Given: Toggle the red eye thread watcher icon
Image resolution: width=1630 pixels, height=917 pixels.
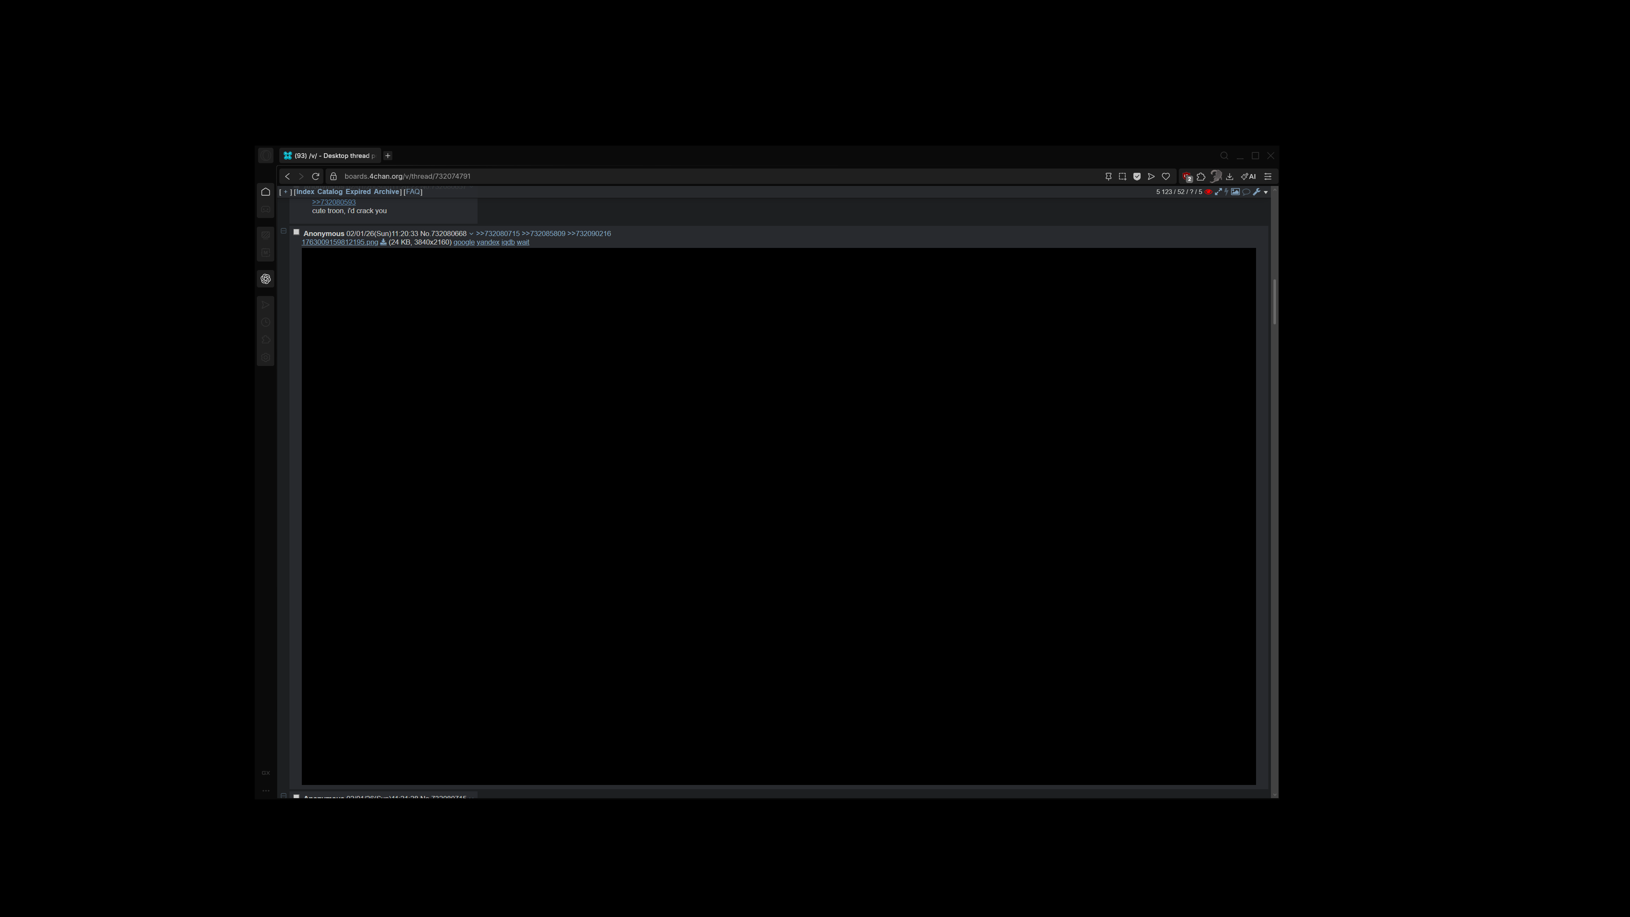Looking at the screenshot, I should point(1208,192).
